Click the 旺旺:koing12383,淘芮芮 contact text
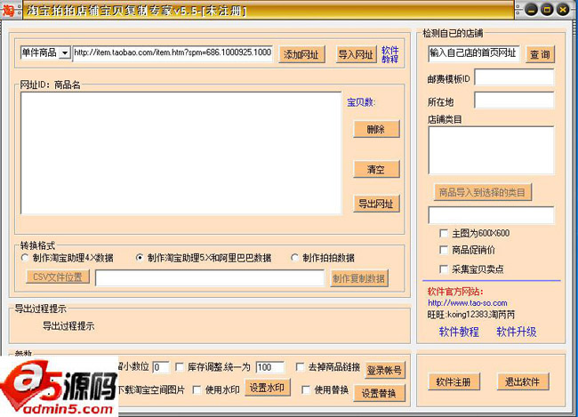Viewport: 578px width, 417px height. (x=471, y=315)
